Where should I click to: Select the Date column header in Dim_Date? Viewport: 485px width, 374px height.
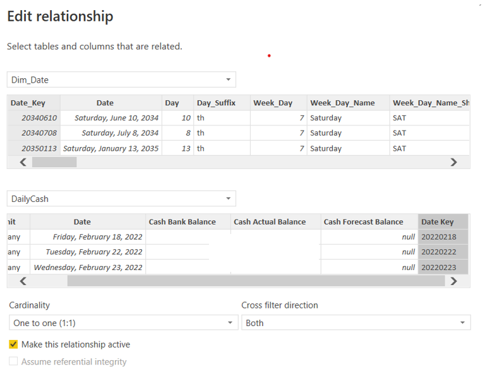(x=111, y=103)
